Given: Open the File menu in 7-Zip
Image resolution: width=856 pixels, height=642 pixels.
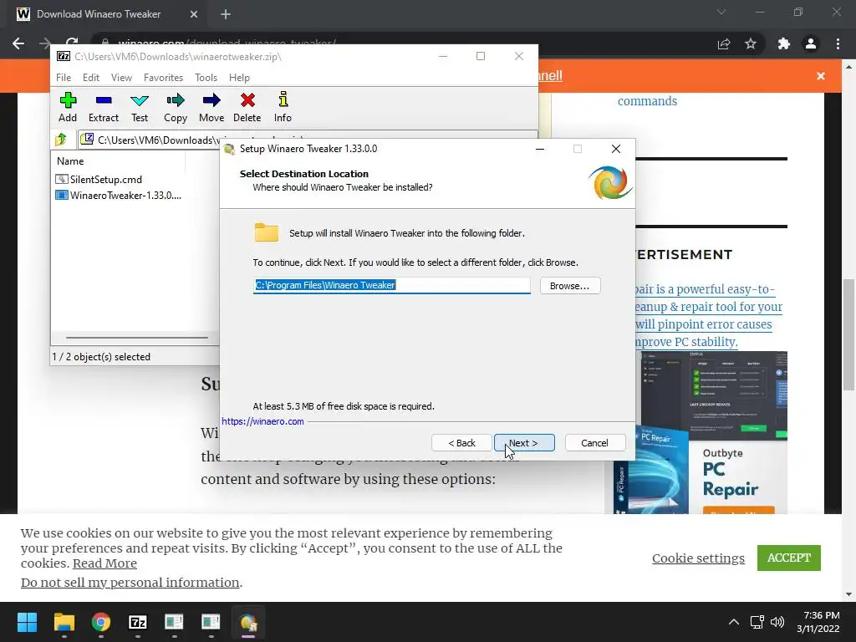Looking at the screenshot, I should pos(64,78).
